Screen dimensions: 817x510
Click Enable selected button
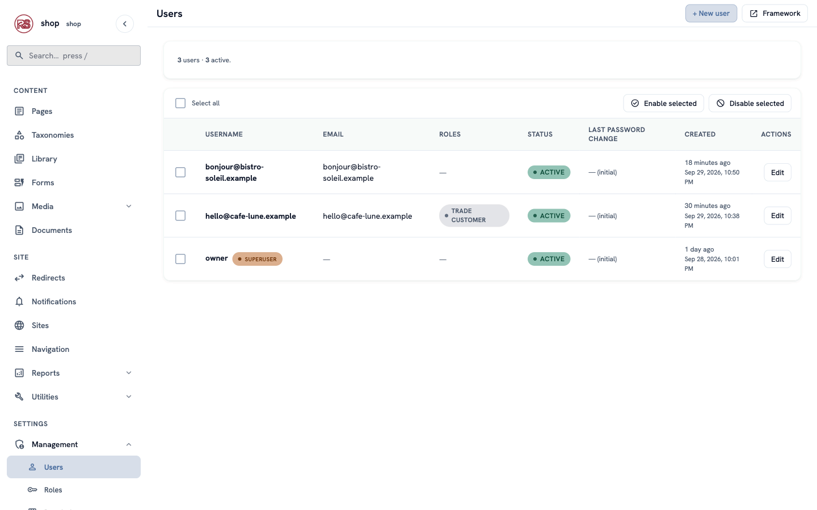664,103
